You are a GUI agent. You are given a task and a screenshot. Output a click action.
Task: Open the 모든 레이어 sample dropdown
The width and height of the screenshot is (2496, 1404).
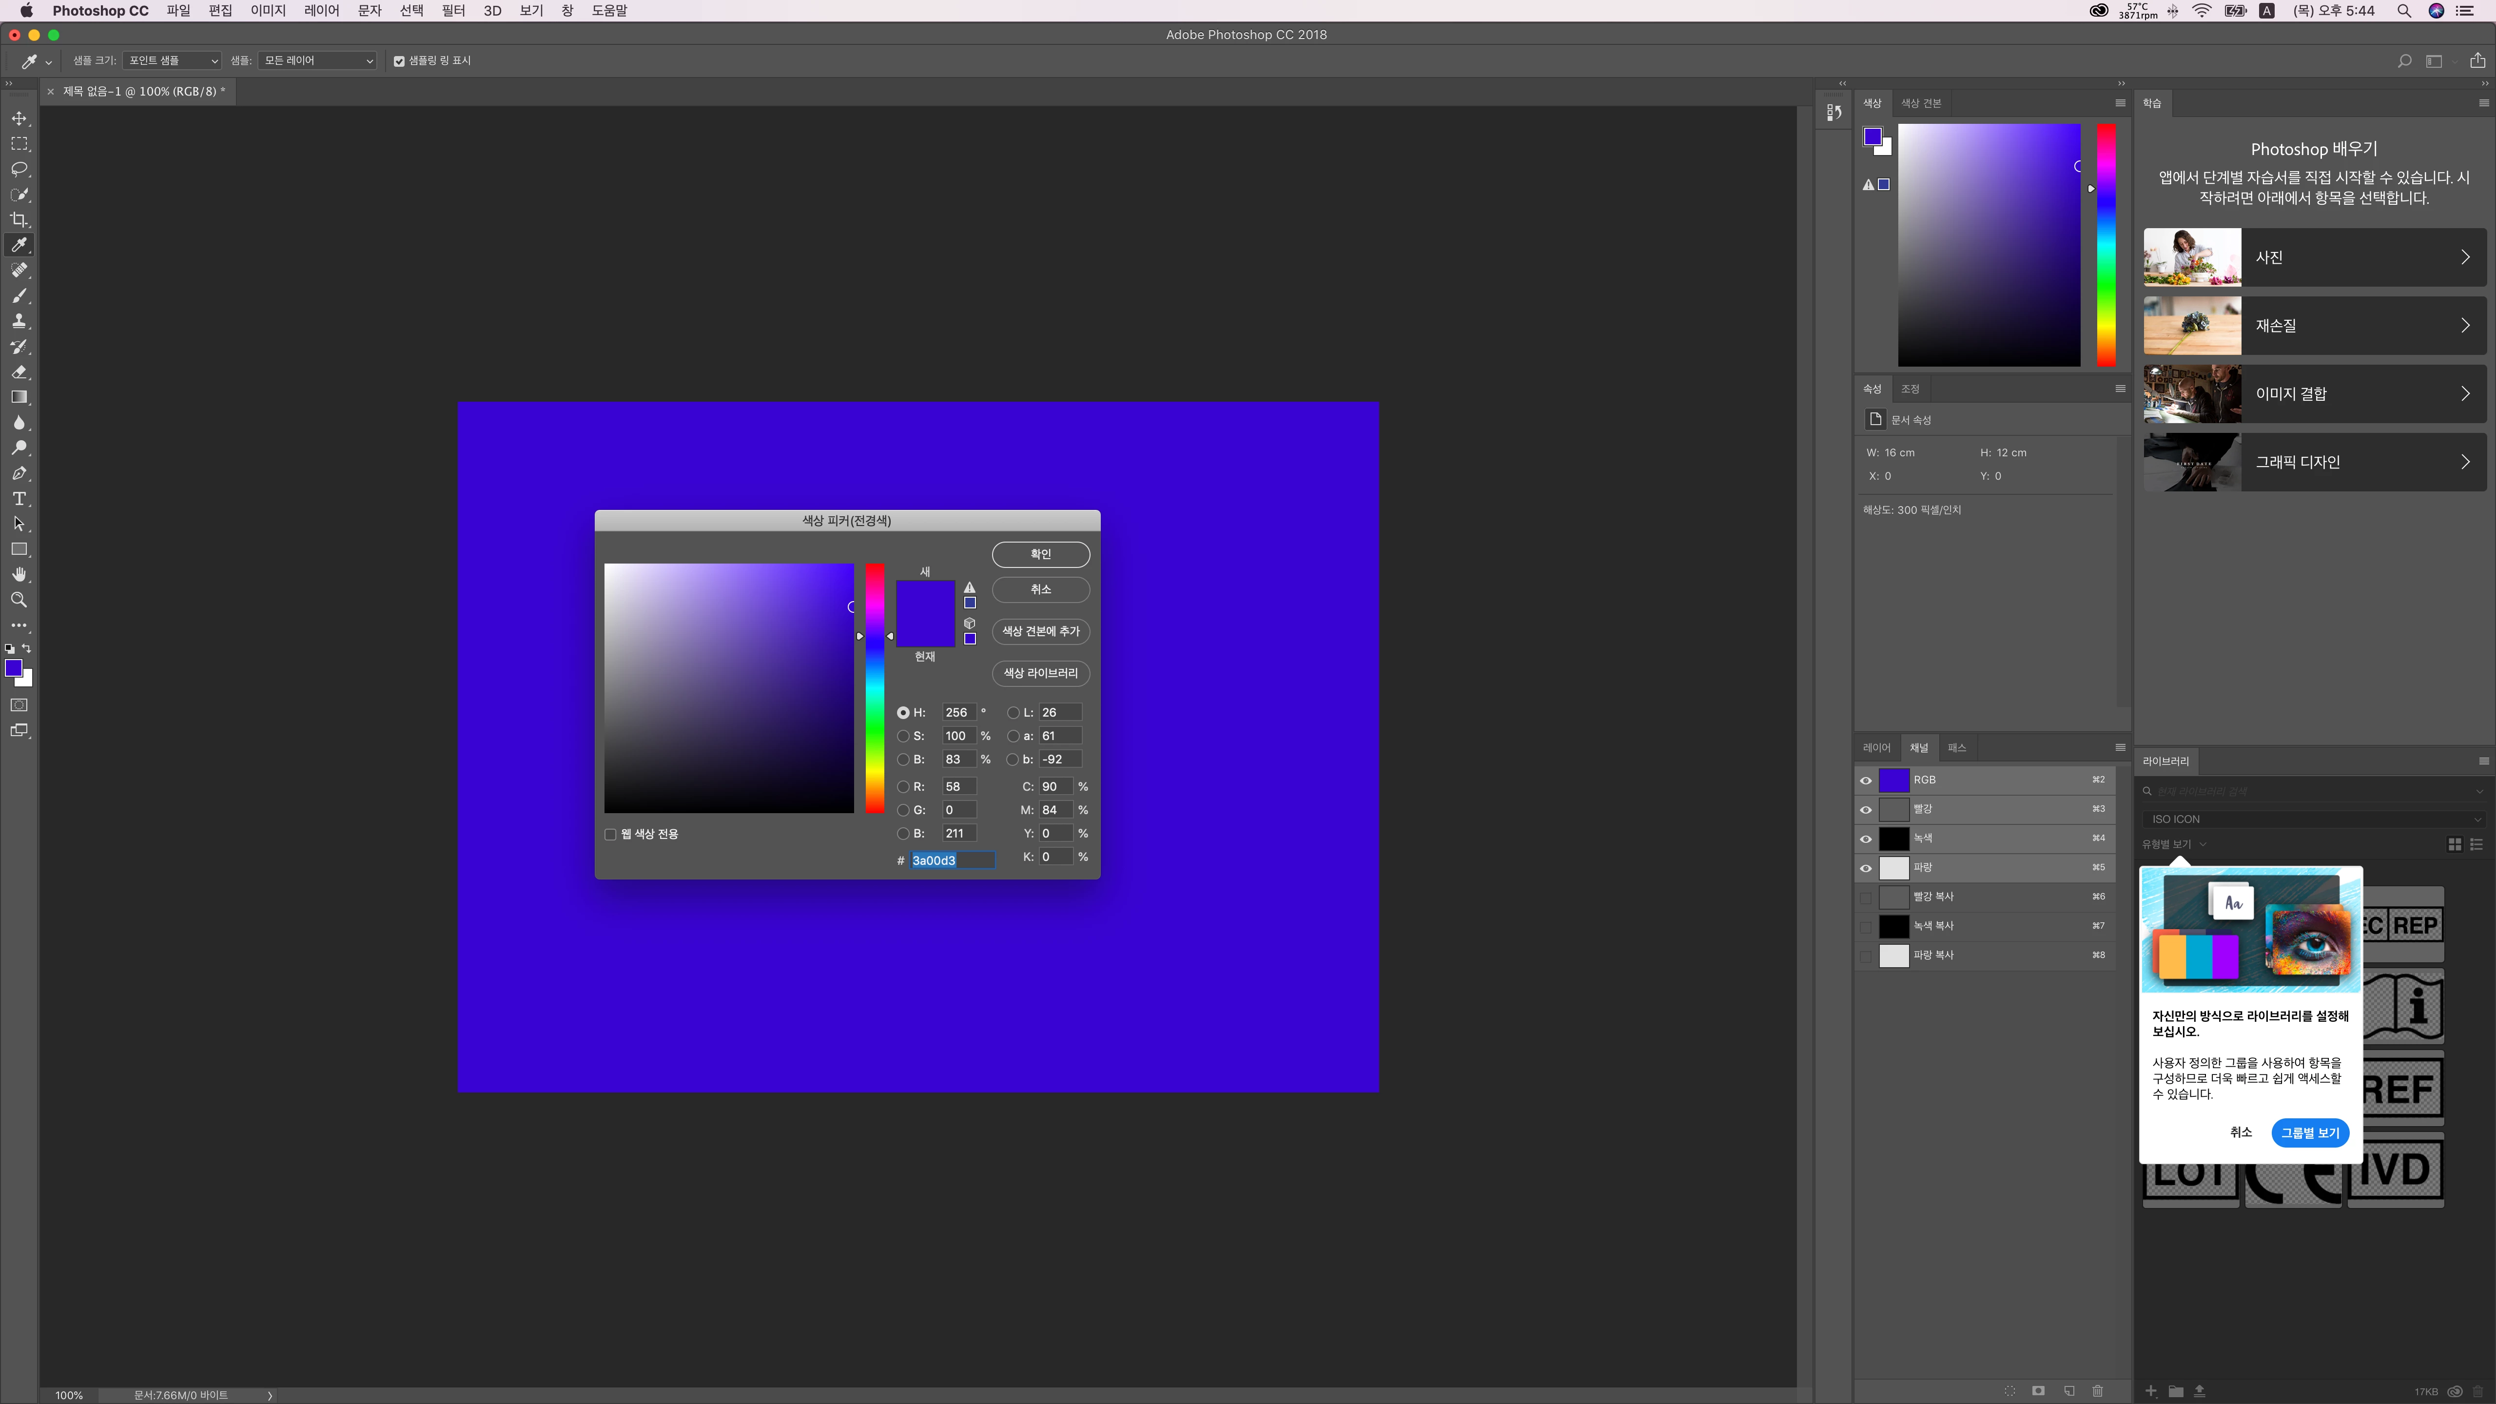(x=318, y=61)
